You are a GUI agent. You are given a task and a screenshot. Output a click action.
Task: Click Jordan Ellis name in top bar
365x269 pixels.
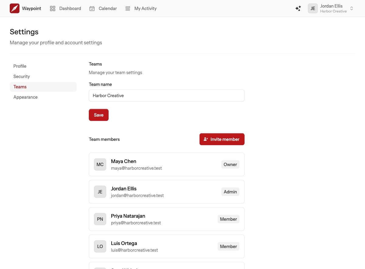coord(331,6)
